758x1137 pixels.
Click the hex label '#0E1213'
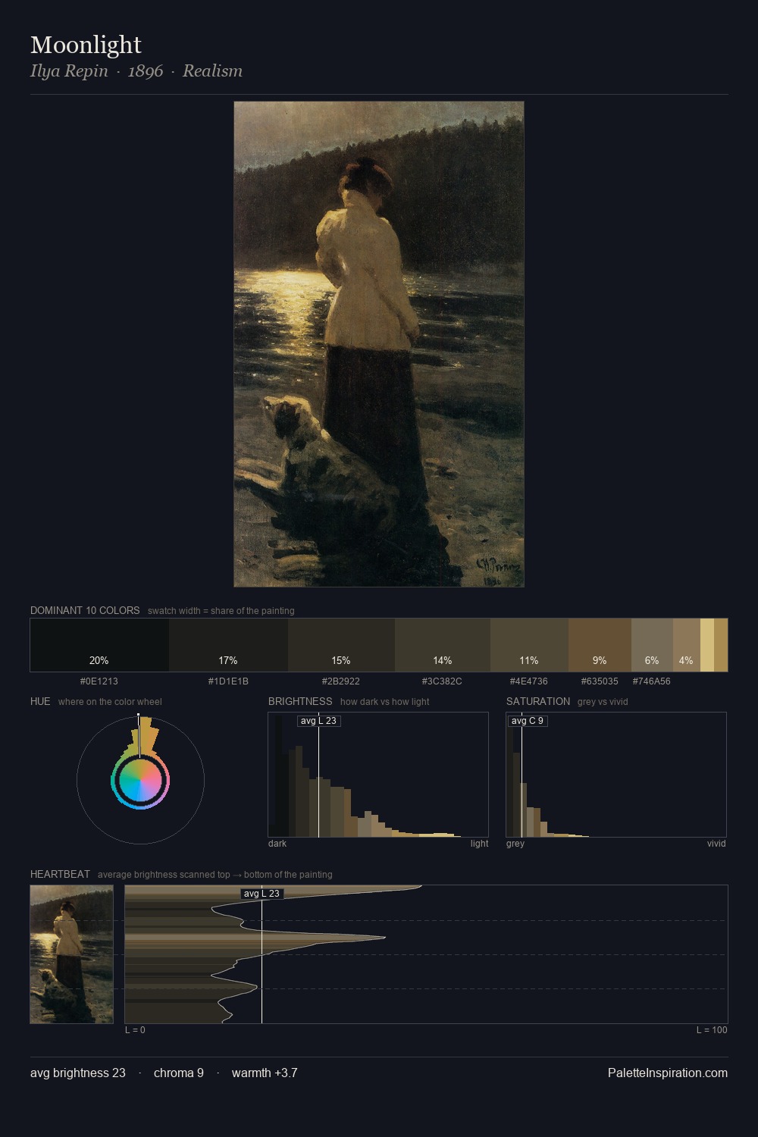(x=99, y=681)
